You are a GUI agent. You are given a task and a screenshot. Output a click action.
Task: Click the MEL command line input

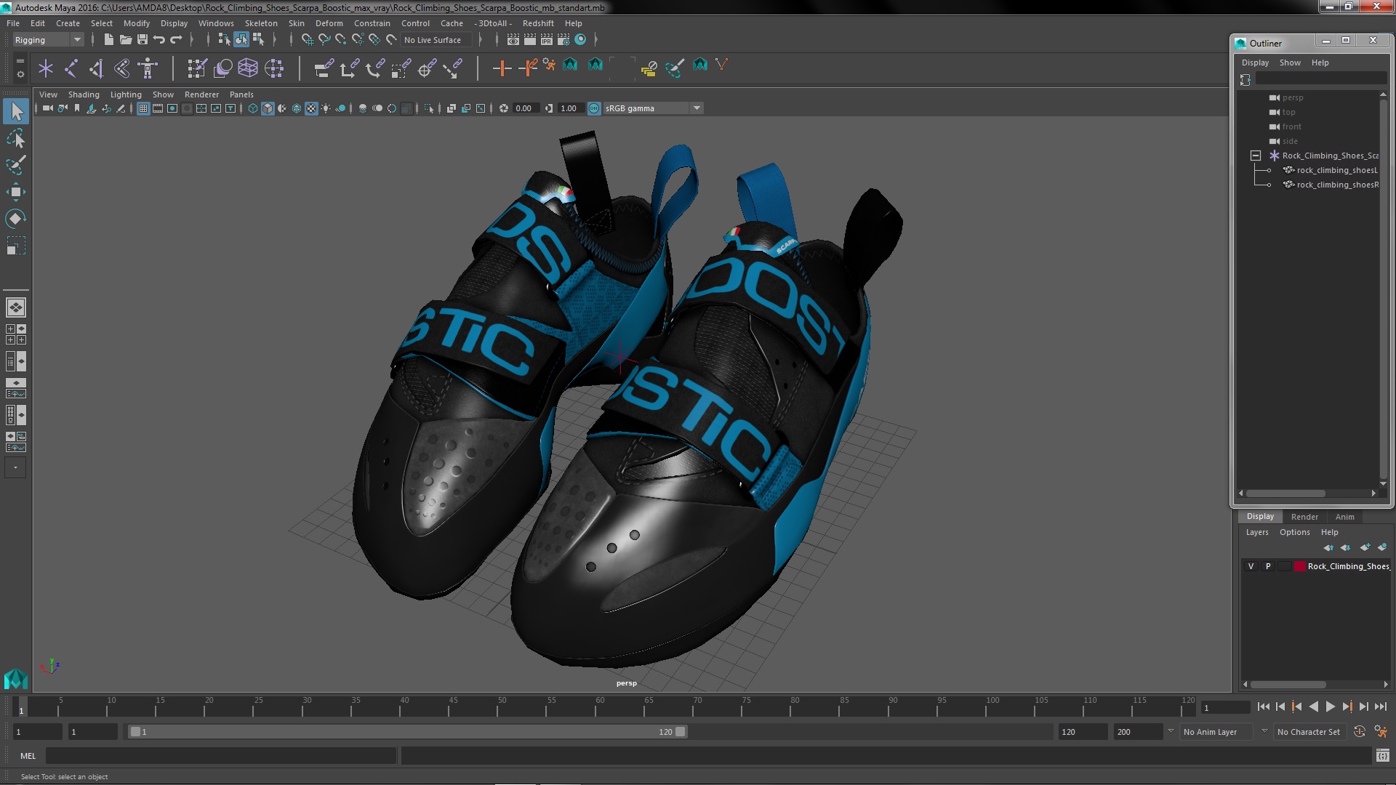tap(221, 756)
